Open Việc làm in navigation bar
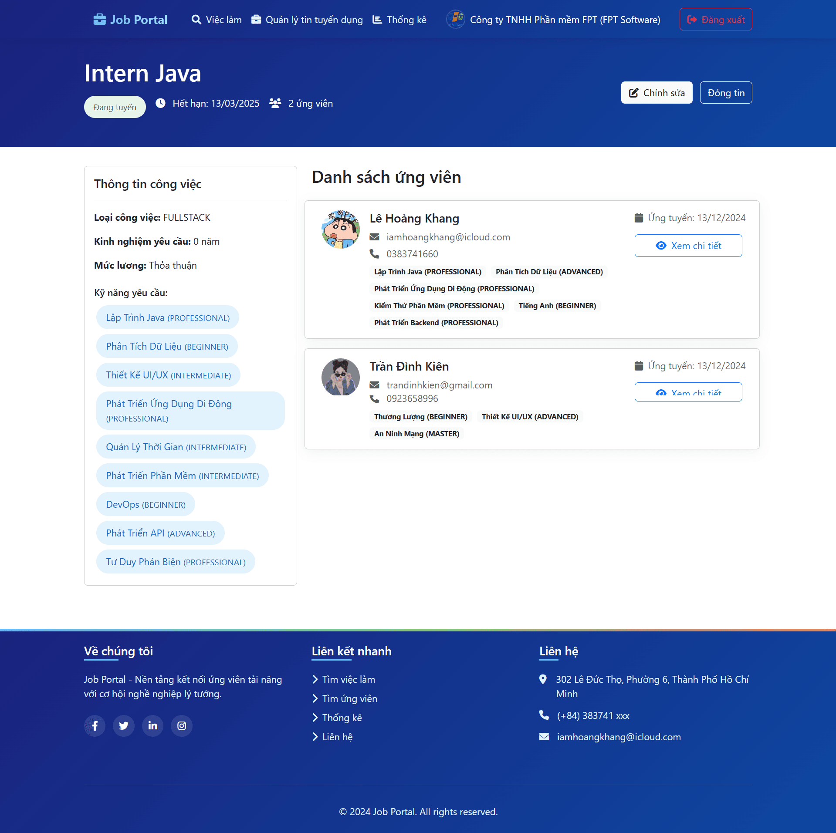 point(217,20)
